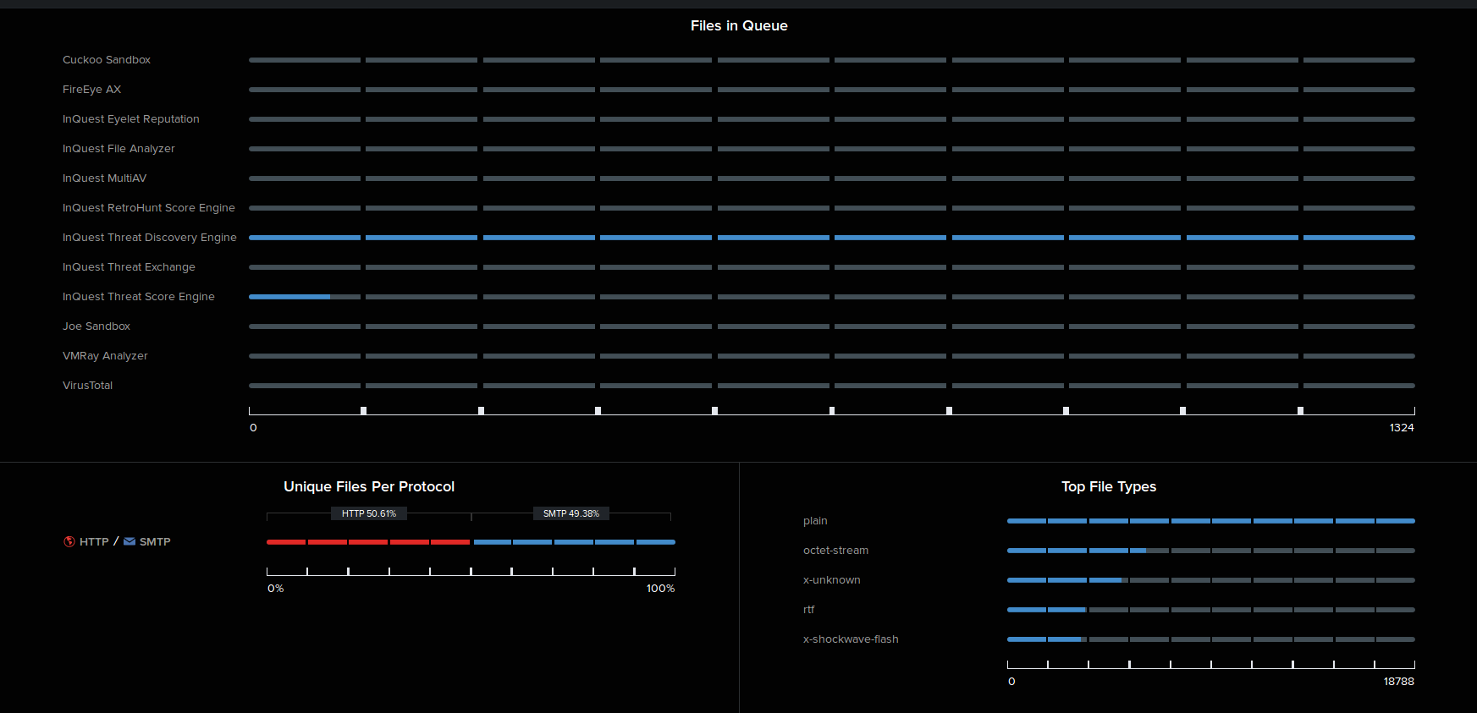The width and height of the screenshot is (1477, 713).
Task: Select the x-shockwave-flash file type label
Action: click(851, 639)
